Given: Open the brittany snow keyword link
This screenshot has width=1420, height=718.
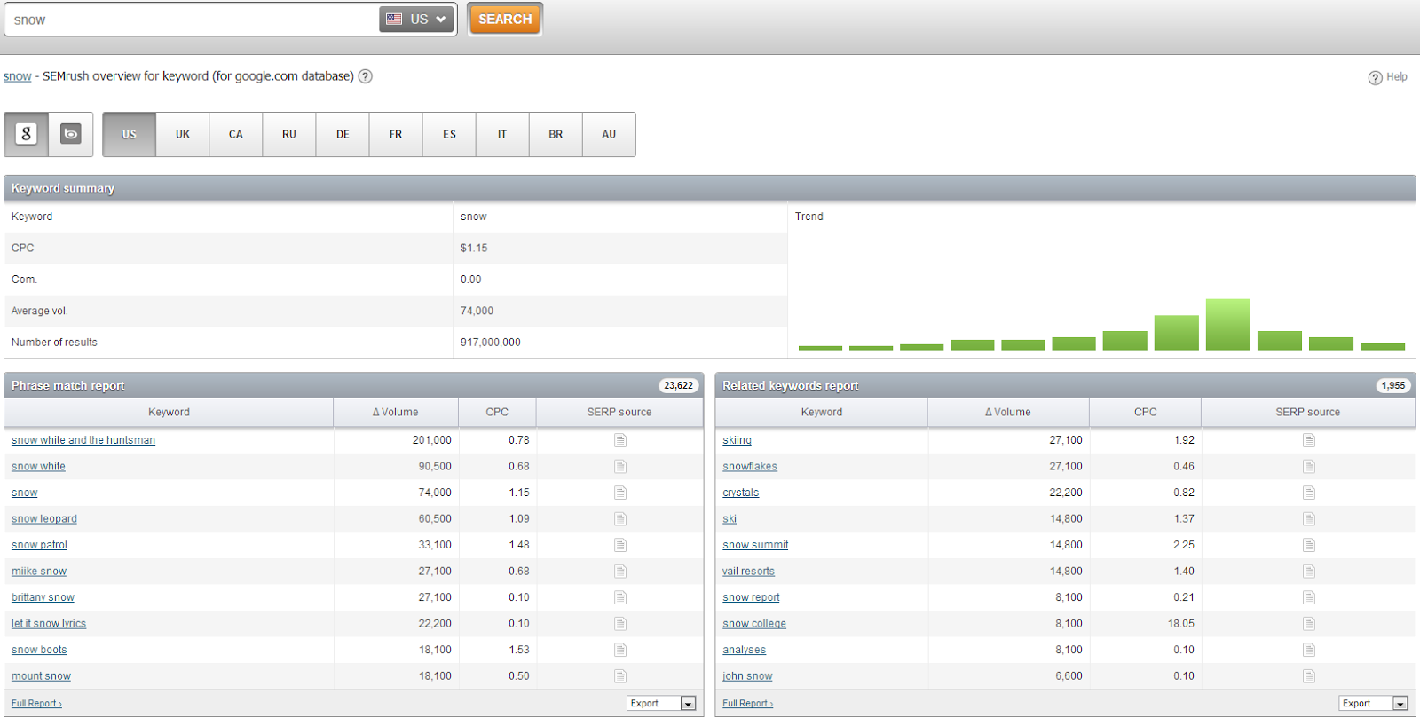Looking at the screenshot, I should pos(43,597).
